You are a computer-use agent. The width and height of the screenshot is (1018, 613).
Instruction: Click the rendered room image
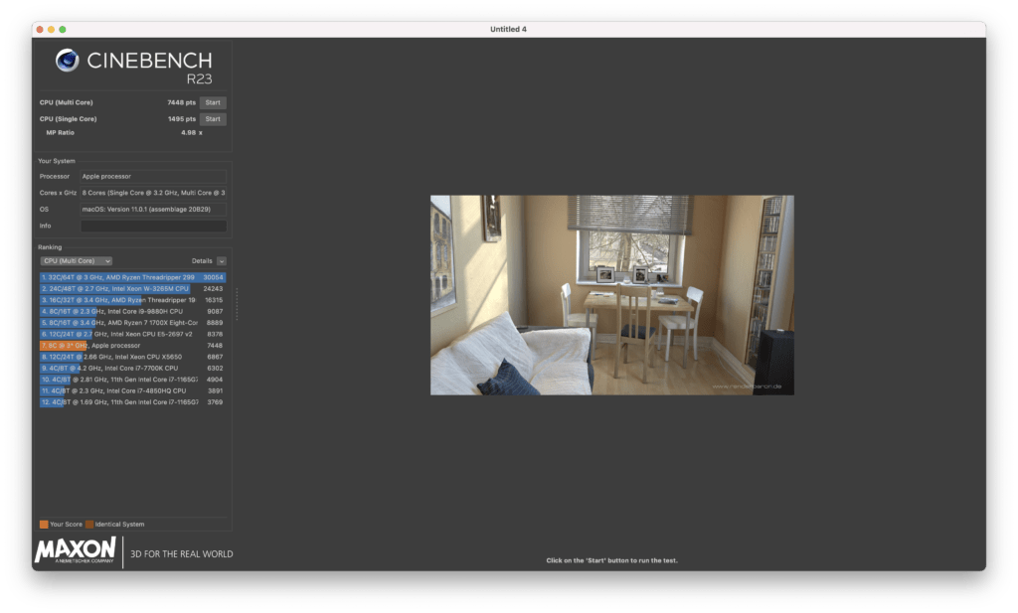tap(612, 295)
